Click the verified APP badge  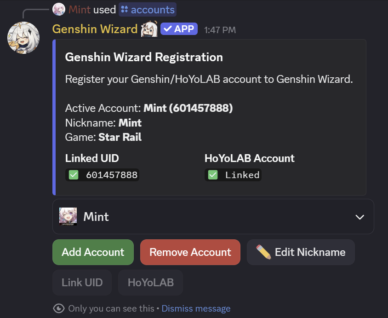pyautogui.click(x=179, y=29)
